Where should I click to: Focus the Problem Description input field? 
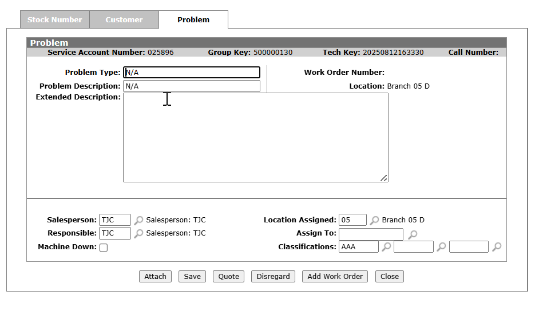(192, 86)
